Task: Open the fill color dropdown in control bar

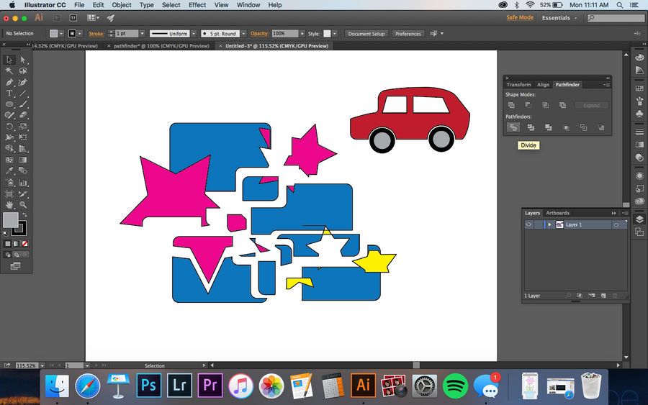Action: tap(61, 33)
